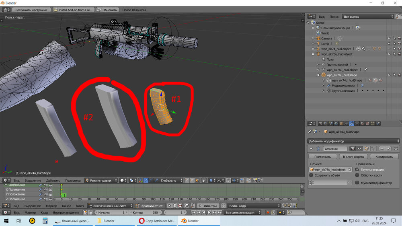The image size is (402, 226).
Task: Toggle Armature modifier render camera icon
Action: (x=352, y=149)
